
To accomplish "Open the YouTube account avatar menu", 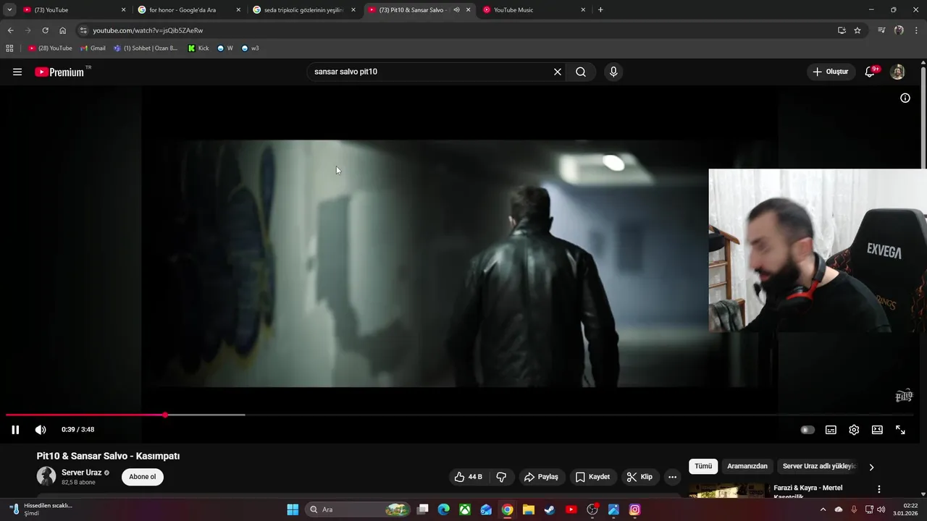I will click(x=897, y=72).
